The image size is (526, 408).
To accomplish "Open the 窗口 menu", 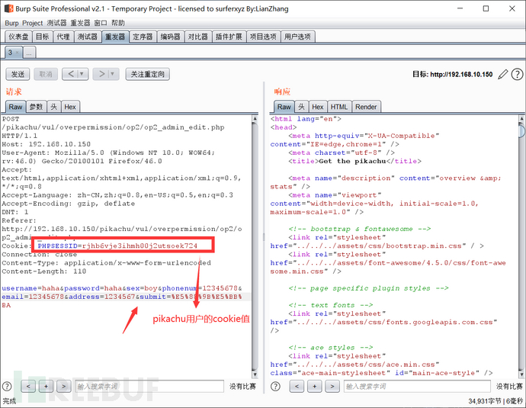I will tap(101, 23).
